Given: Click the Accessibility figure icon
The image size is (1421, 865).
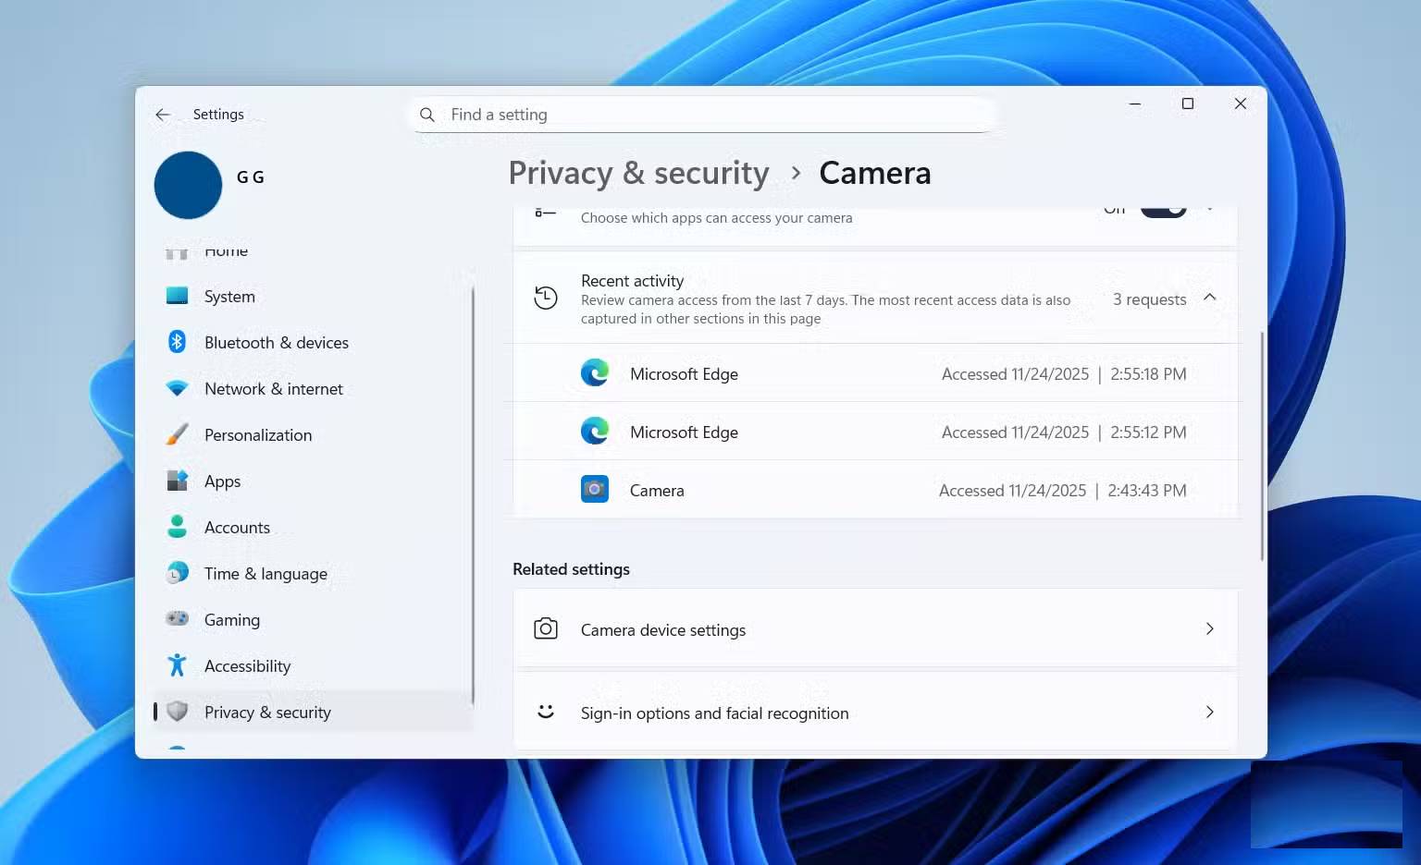Looking at the screenshot, I should click(x=177, y=665).
